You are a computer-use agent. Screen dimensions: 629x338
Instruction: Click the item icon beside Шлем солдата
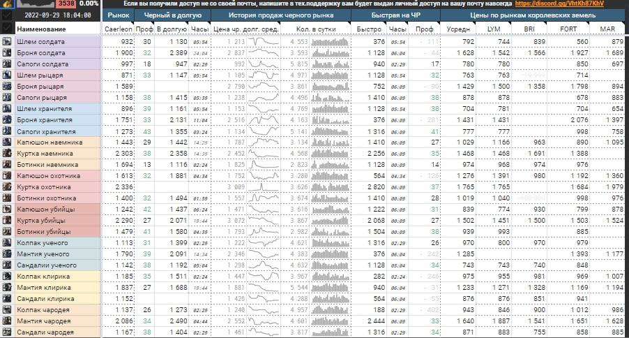coord(7,41)
